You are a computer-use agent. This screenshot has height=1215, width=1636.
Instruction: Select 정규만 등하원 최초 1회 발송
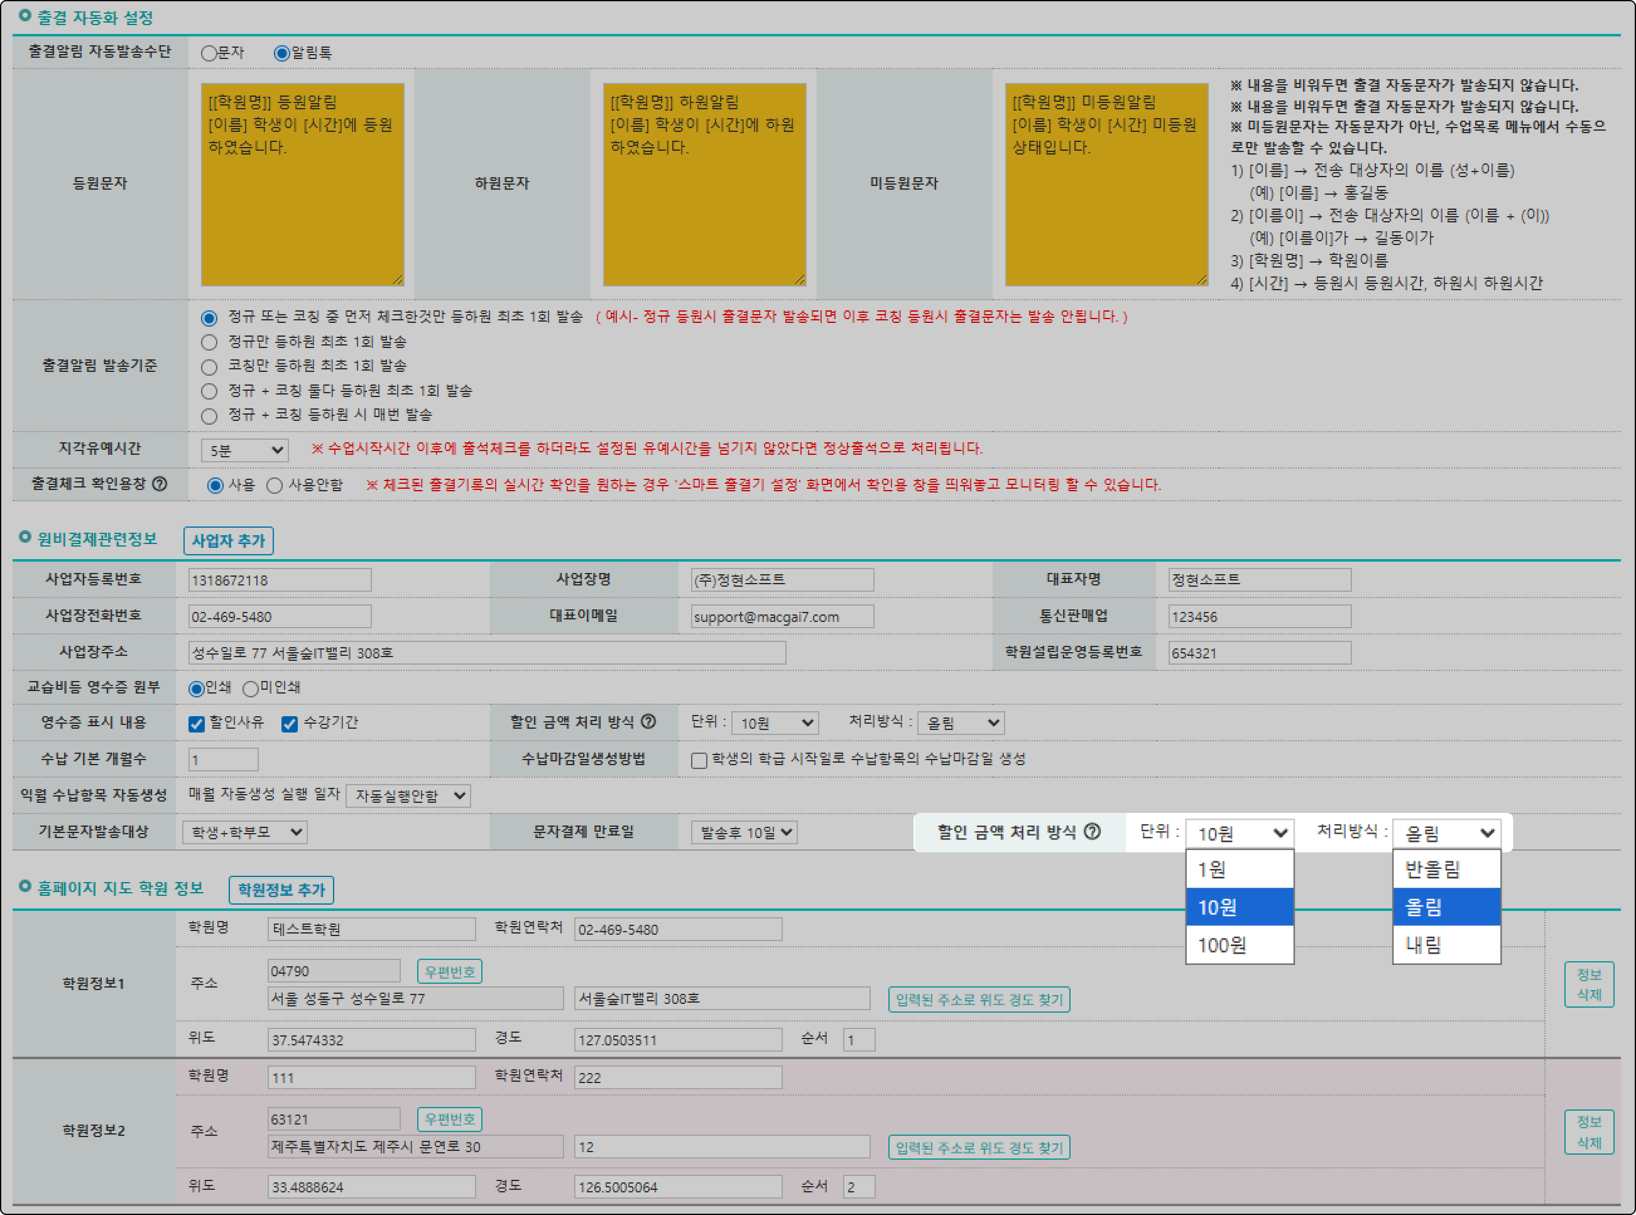(209, 342)
